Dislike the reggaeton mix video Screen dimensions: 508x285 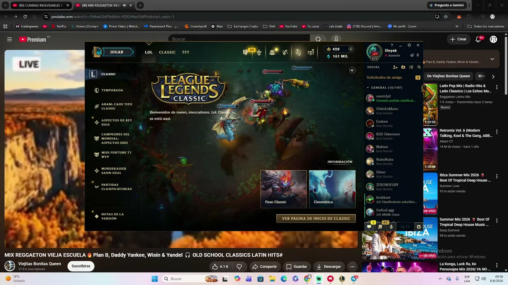239,267
